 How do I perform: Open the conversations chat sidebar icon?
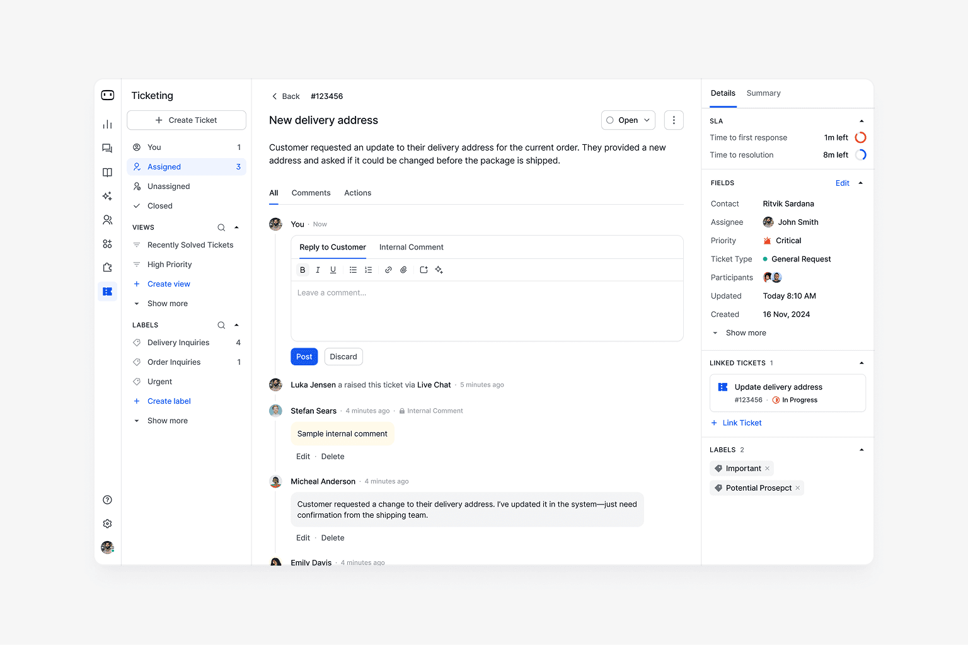(x=107, y=149)
